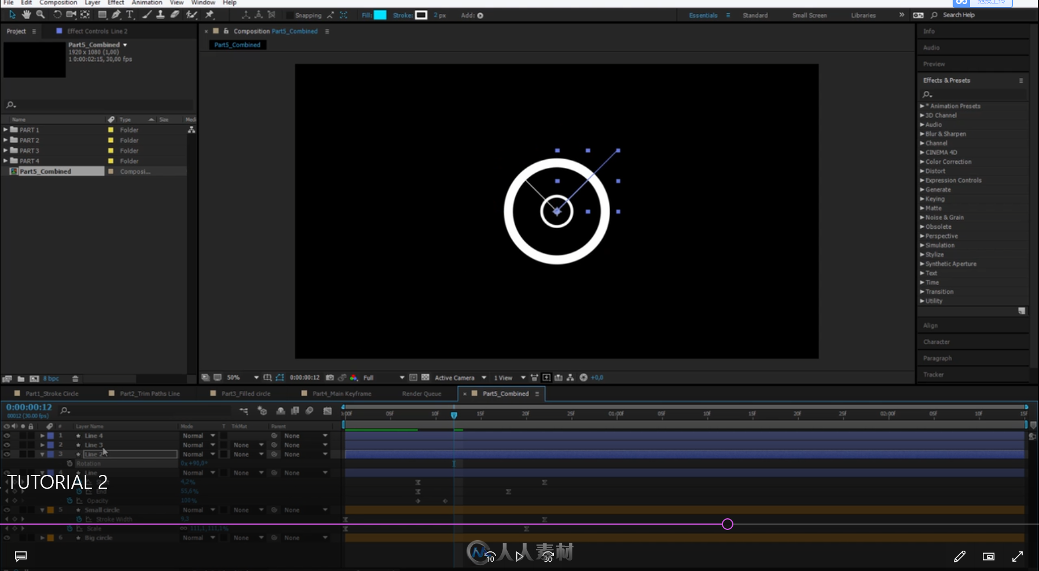Open Show Channel color management icon
The image size is (1039, 571).
354,378
